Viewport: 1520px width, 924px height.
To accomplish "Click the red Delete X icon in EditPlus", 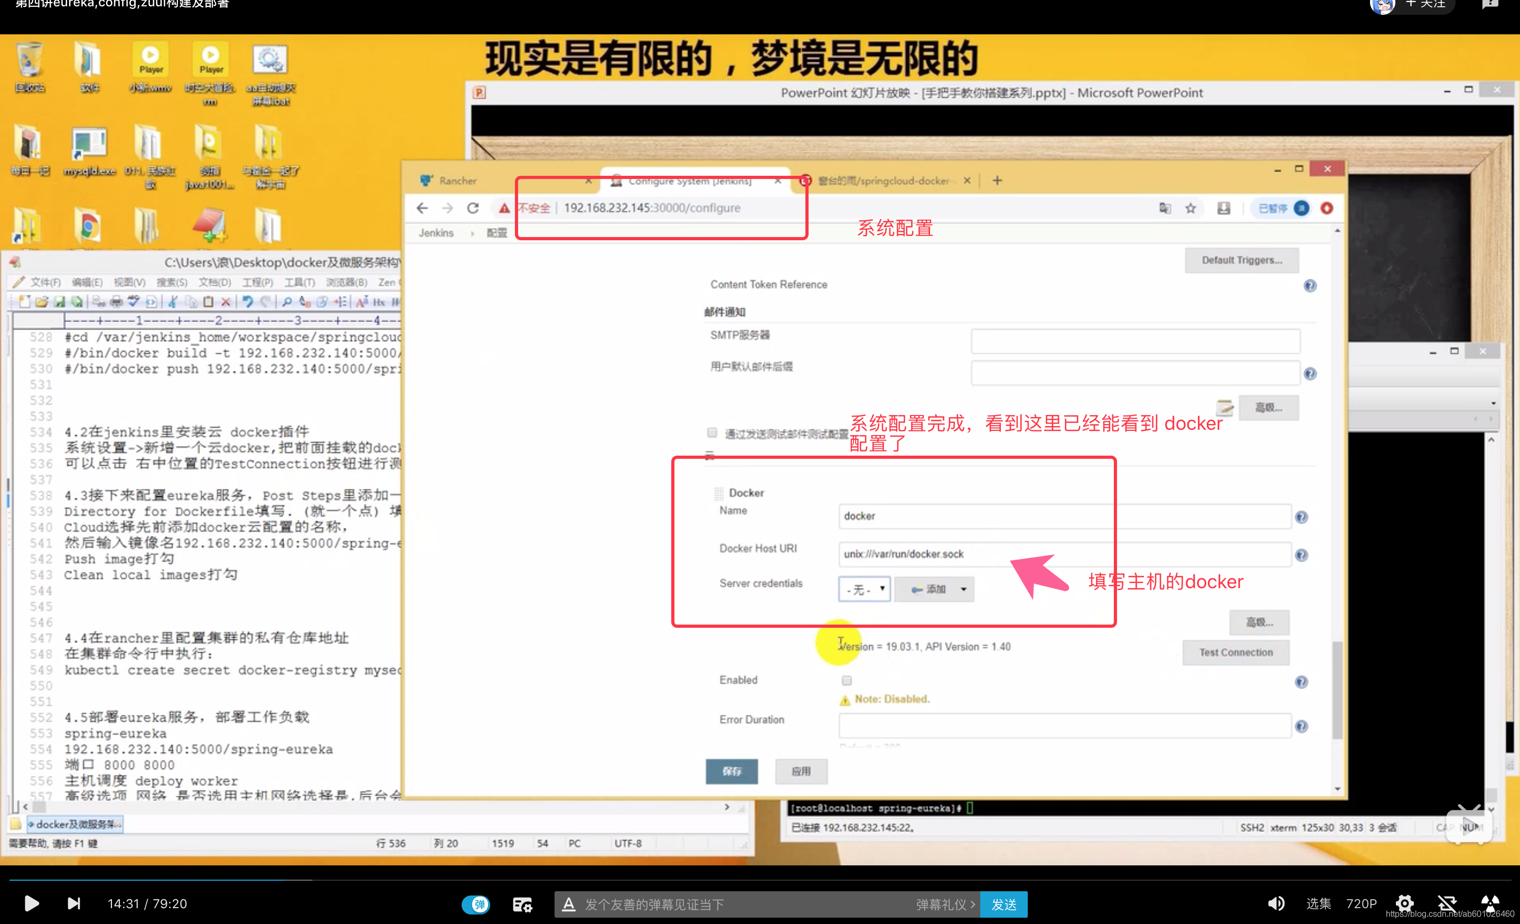I will click(x=226, y=301).
